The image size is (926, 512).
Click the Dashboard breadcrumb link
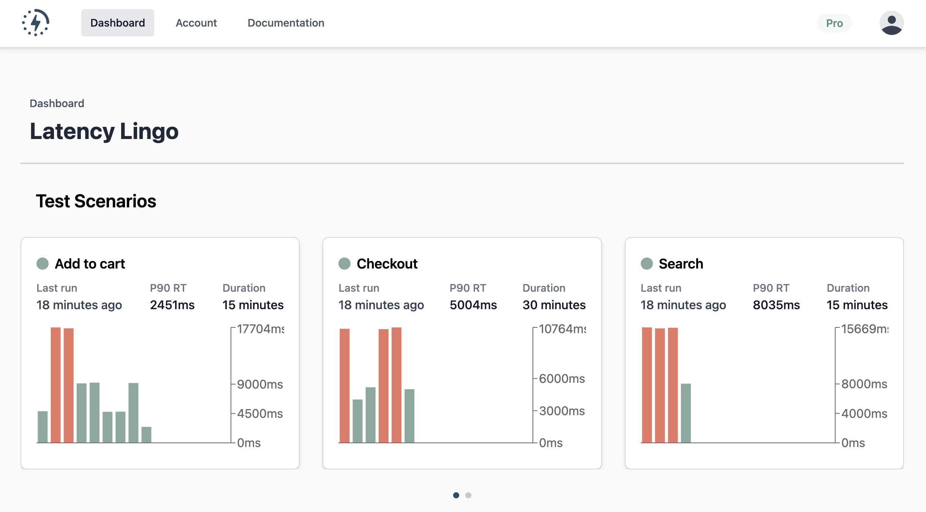click(57, 103)
